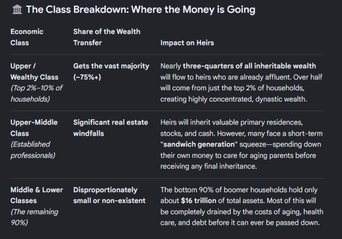The height and width of the screenshot is (239, 342).
Task: Click '(Established professionals)' italic text
Action: coord(33,150)
